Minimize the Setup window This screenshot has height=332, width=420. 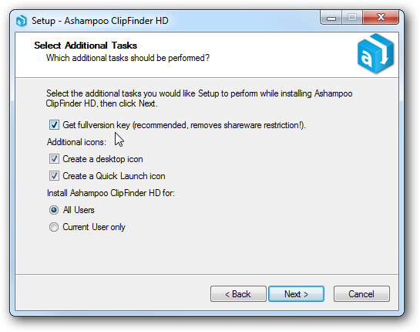331,18
